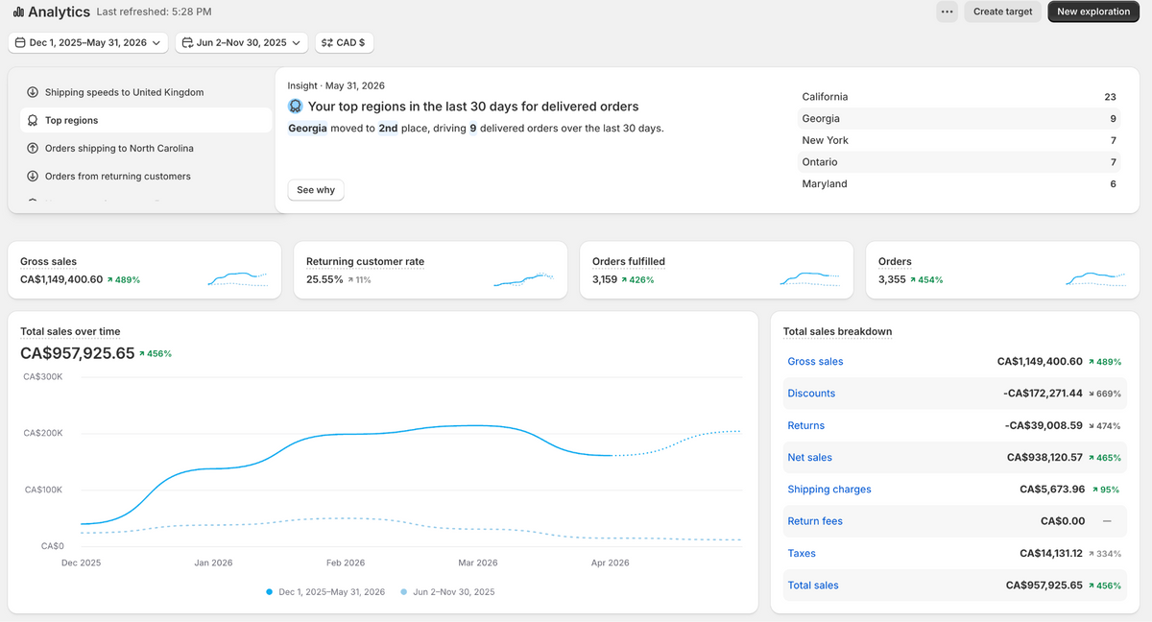Click the CA$5,673.96 shipping charges value
This screenshot has width=1152, height=622.
coord(1052,490)
